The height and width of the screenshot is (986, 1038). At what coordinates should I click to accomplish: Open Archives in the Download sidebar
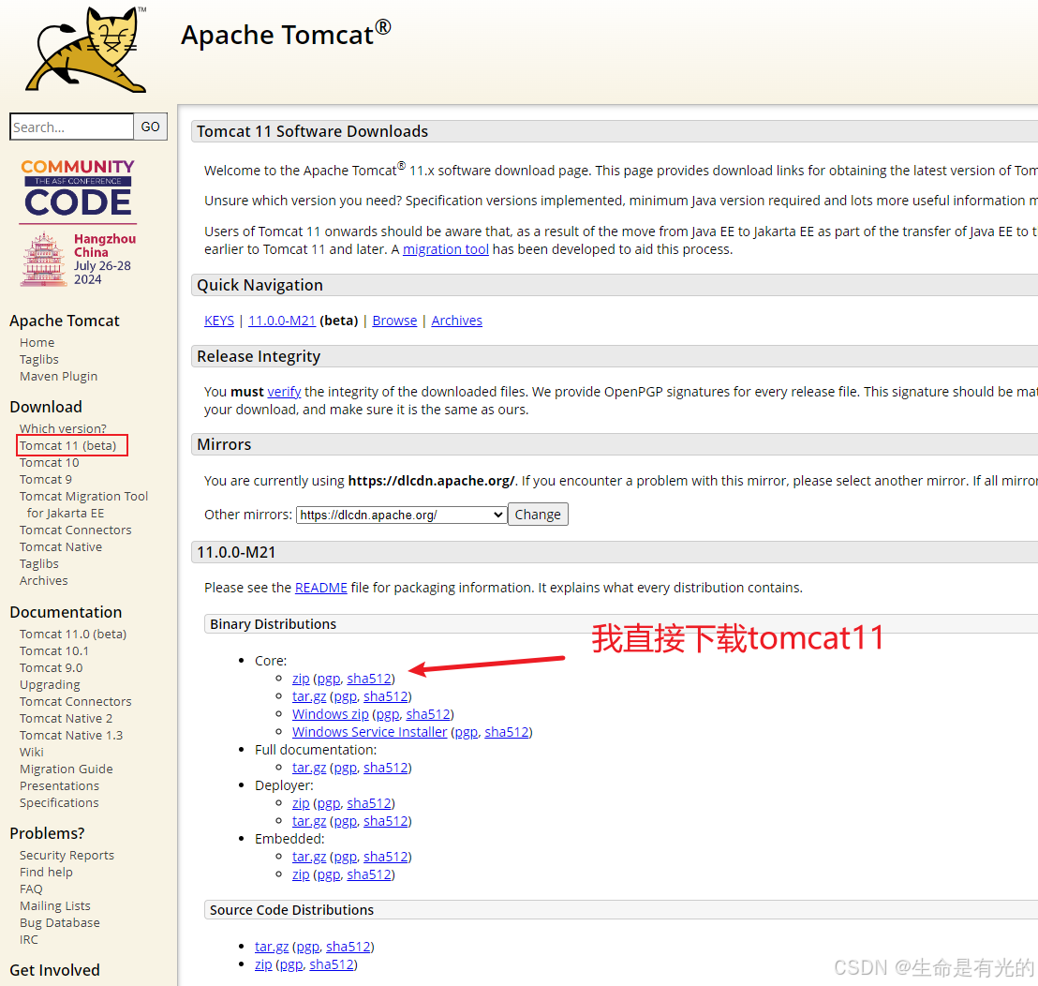click(x=44, y=581)
